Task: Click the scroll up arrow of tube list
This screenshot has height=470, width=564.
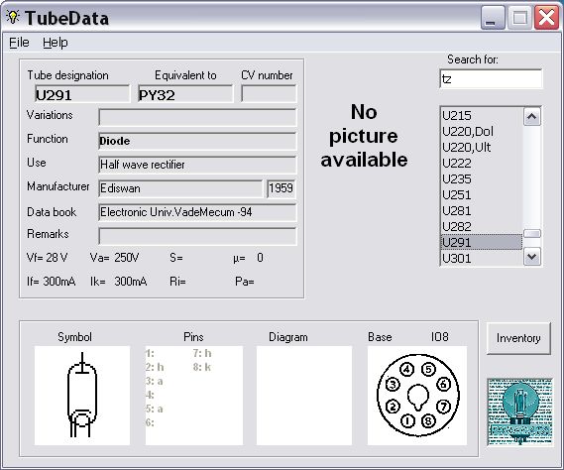Action: pos(532,117)
